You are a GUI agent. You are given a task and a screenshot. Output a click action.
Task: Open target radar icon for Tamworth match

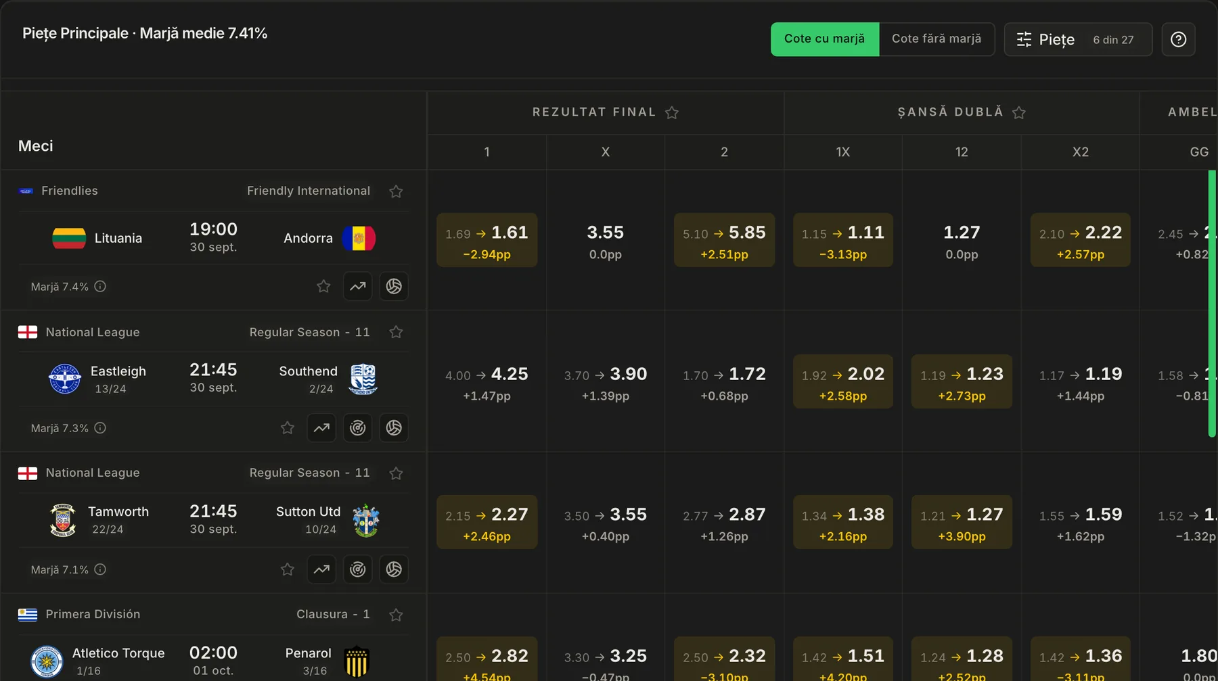pos(357,569)
